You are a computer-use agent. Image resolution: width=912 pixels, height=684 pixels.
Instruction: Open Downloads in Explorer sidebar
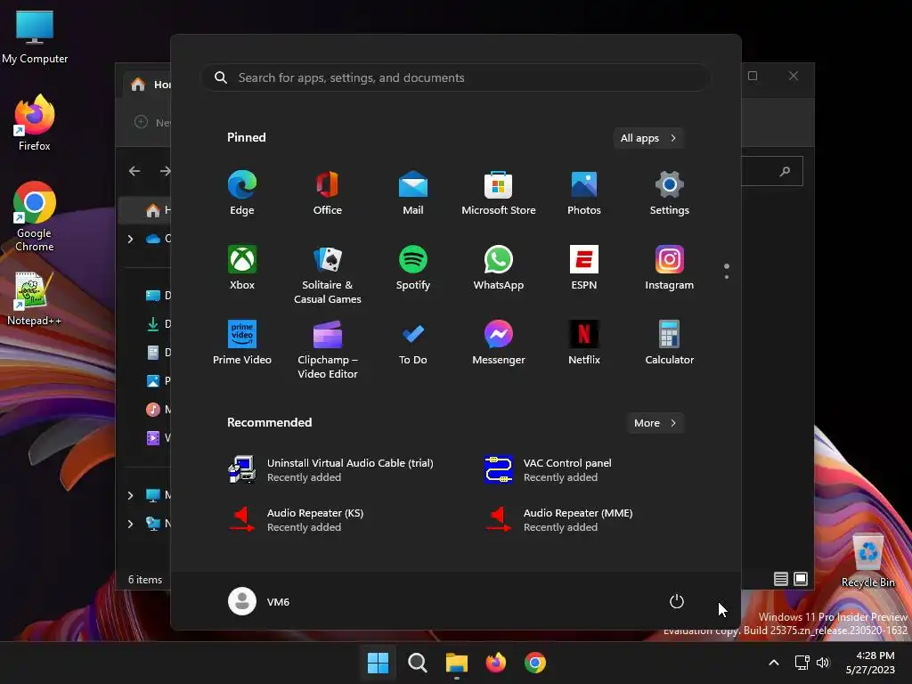[x=158, y=324]
